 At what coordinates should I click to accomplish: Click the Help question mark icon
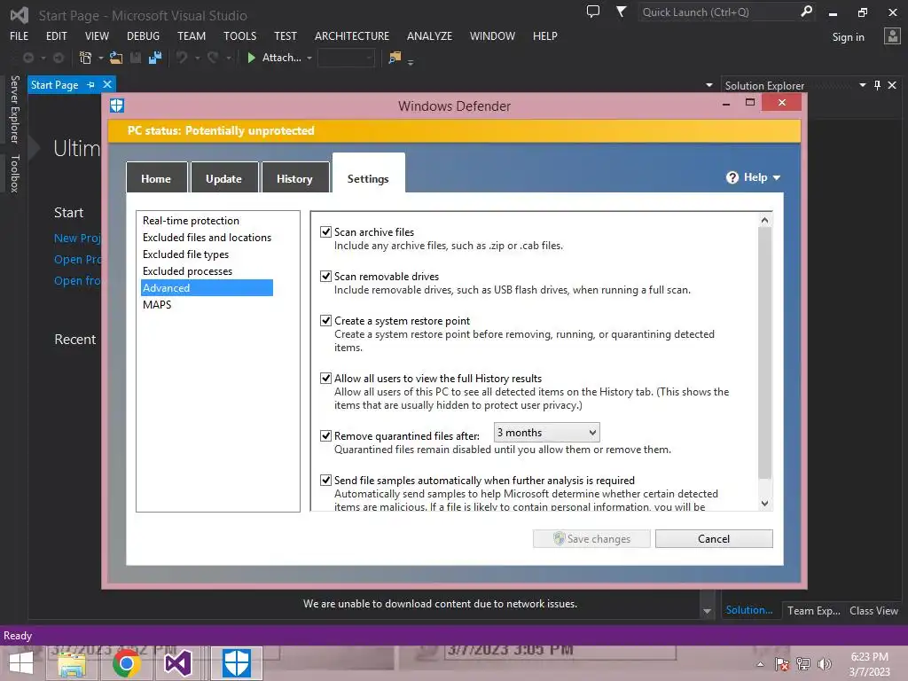click(x=732, y=177)
